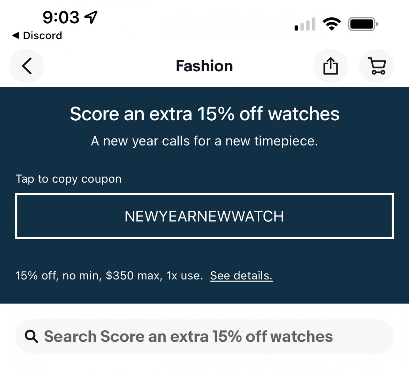Tap the 'A new year calls' subtitle
This screenshot has width=409, height=373.
(205, 141)
